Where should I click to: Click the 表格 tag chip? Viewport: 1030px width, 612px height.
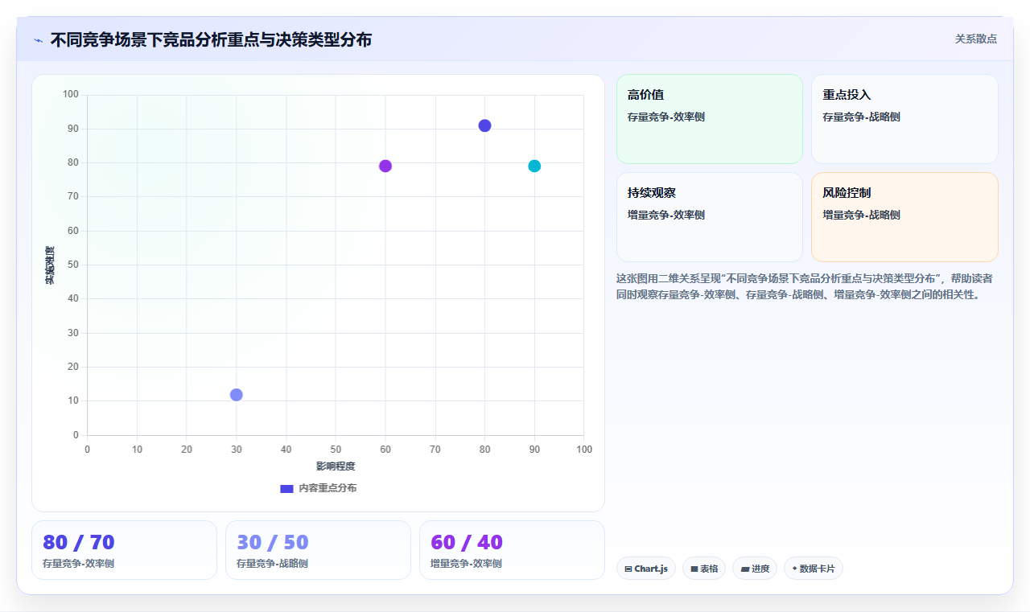704,569
